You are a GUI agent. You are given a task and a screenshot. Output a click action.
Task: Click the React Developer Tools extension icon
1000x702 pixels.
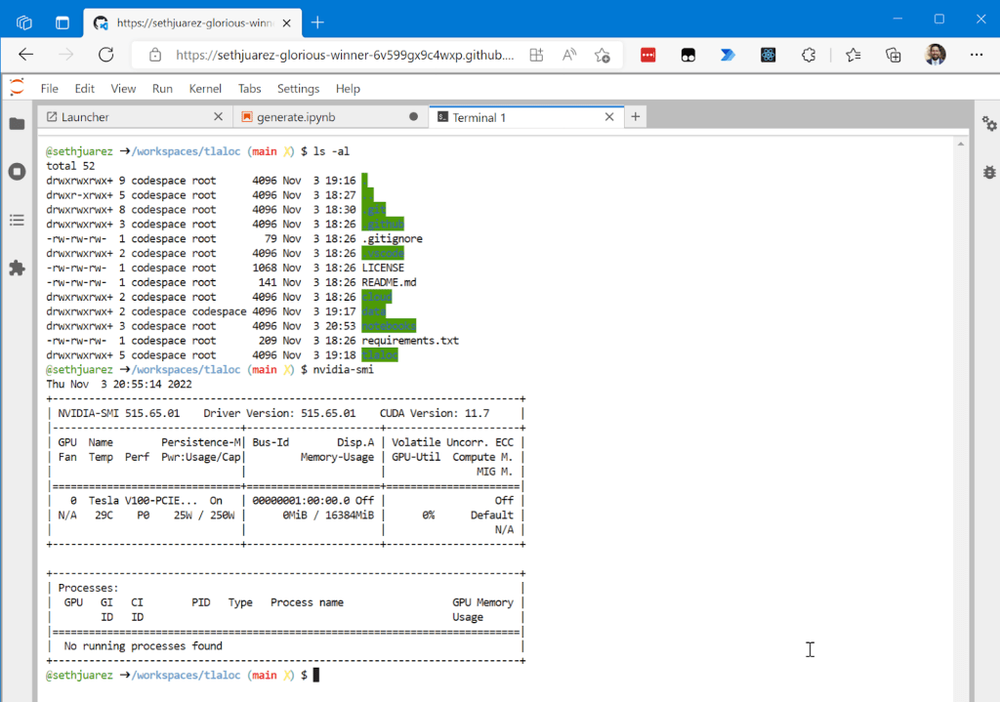(769, 56)
